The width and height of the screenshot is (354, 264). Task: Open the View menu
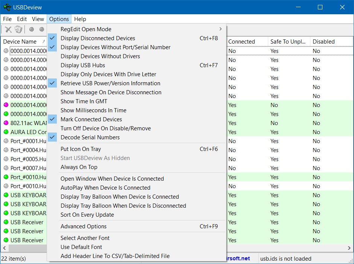click(38, 19)
